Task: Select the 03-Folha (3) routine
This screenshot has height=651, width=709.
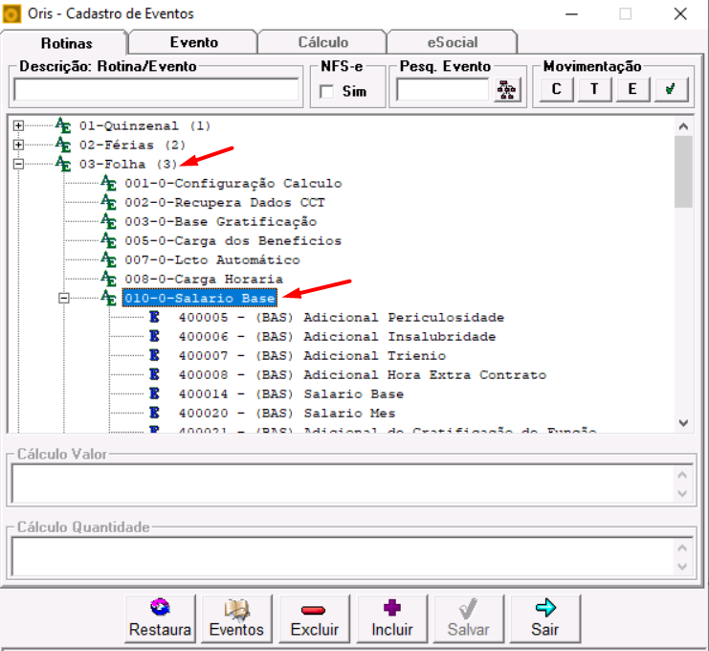Action: 128,164
